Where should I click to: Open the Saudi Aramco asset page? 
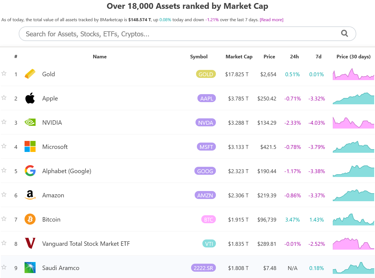click(61, 268)
